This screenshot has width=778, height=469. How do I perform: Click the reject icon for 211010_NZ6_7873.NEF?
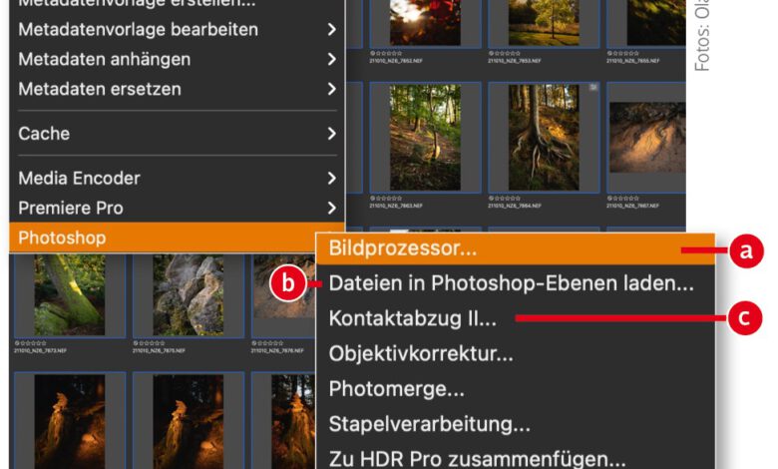coord(17,343)
